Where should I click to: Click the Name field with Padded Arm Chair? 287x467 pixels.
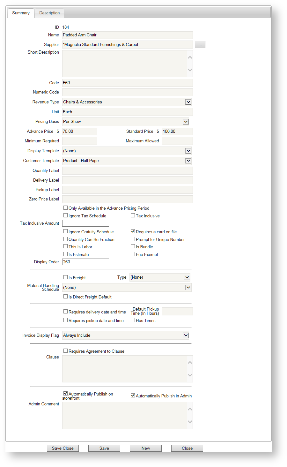pos(128,35)
